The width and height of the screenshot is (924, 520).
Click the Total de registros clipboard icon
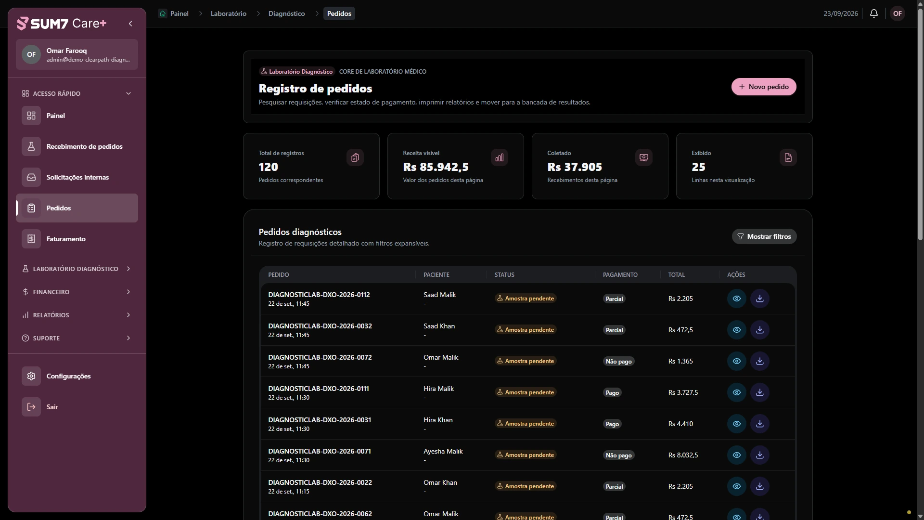355,157
